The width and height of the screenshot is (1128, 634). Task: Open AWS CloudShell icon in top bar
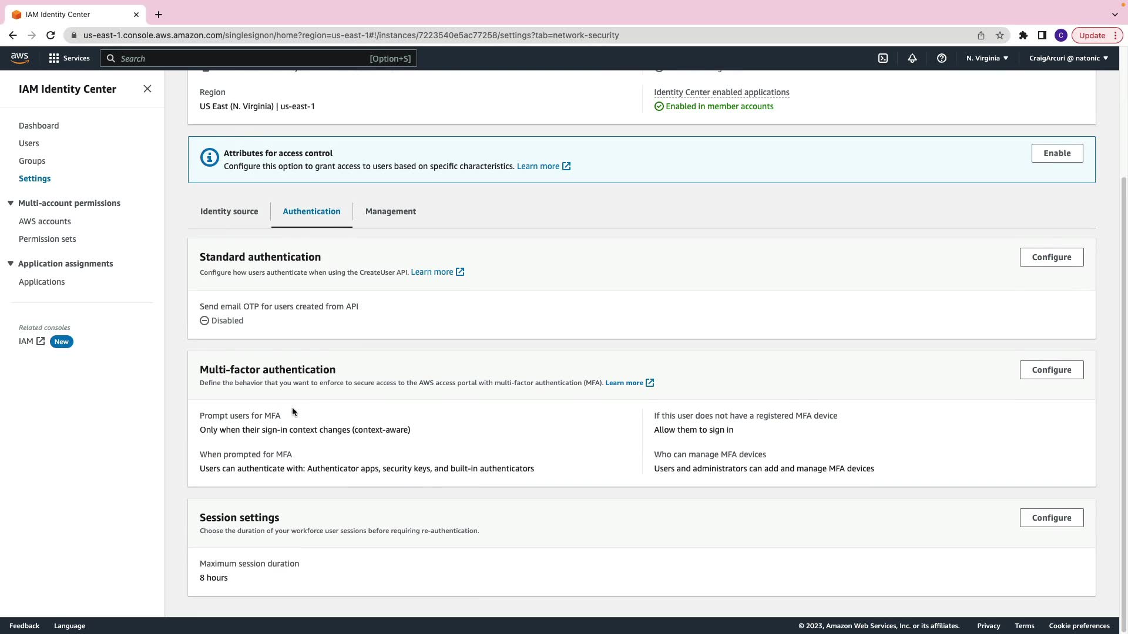coord(883,58)
